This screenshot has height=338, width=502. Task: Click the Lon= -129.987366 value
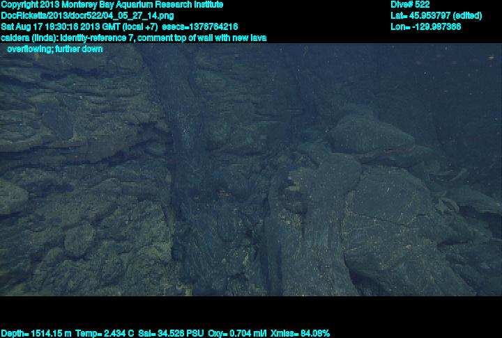pos(425,27)
